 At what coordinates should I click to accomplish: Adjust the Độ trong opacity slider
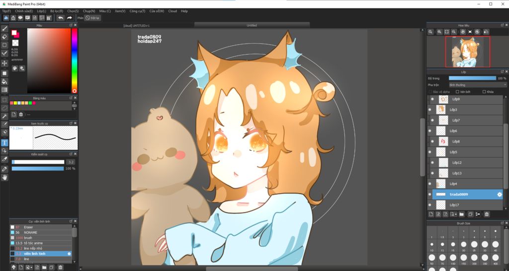(472, 78)
